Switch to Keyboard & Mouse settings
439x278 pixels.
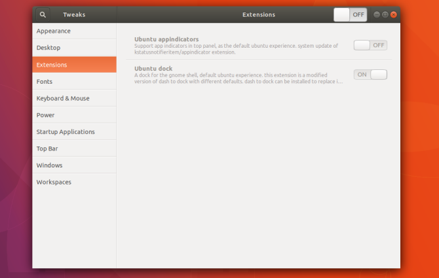(x=74, y=98)
